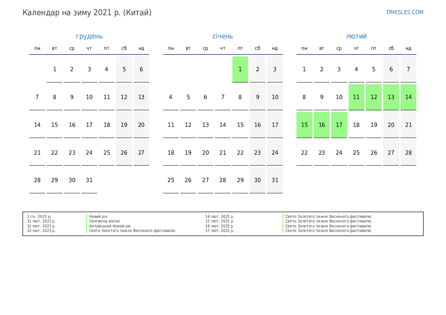Viewport: 446px width, 315px height.
Task: Click the calendar title heading
Action: tap(87, 13)
